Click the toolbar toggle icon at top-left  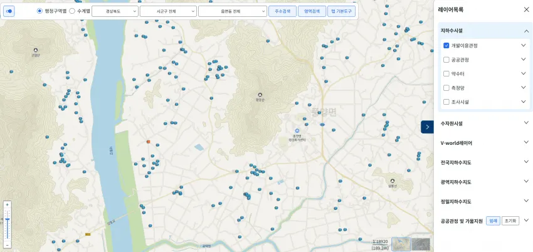[9, 11]
